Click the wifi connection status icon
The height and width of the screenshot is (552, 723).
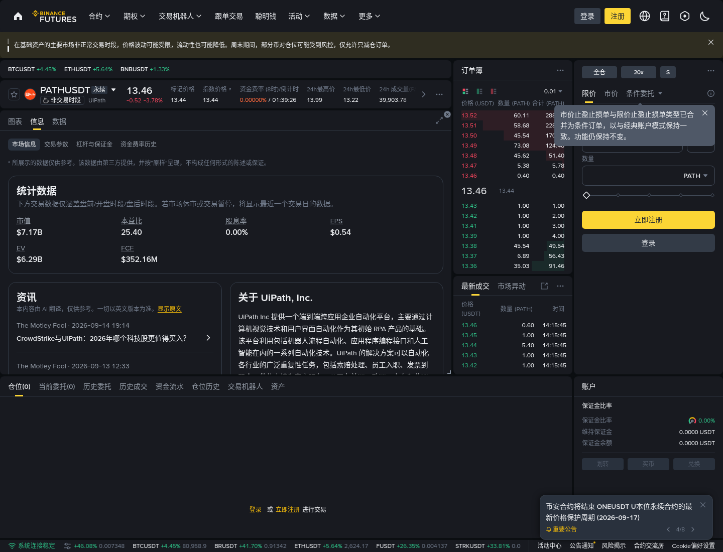[x=12, y=546]
